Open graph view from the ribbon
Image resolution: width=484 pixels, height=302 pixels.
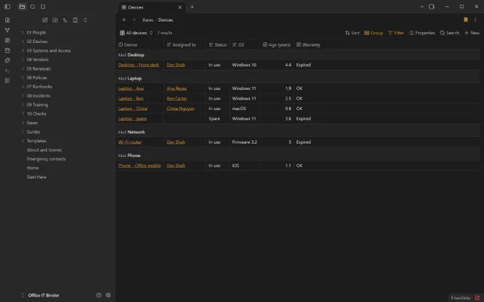tap(7, 30)
